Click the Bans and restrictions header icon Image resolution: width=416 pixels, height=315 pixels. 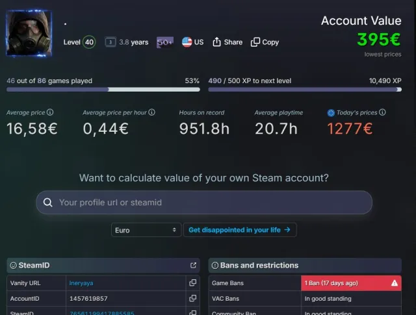215,266
